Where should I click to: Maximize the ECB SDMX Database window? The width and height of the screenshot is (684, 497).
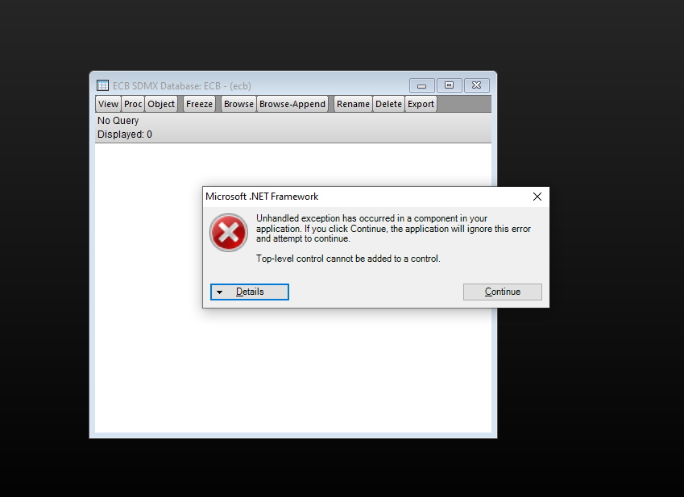point(449,85)
